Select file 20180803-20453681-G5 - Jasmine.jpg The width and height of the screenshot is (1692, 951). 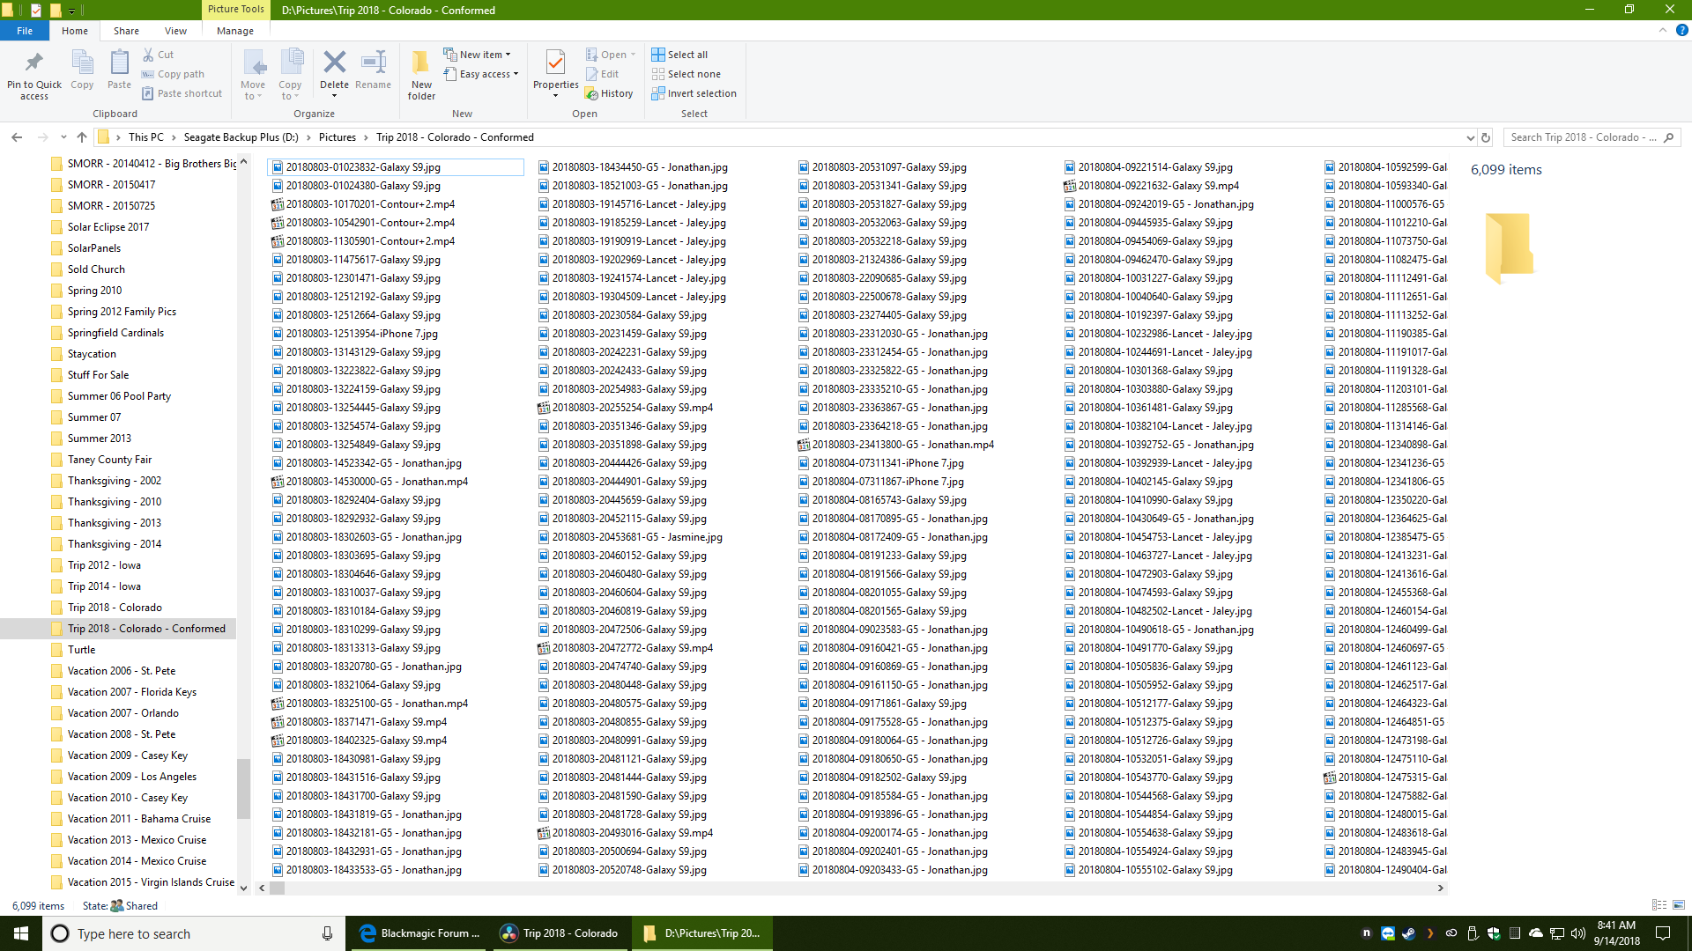pyautogui.click(x=637, y=537)
